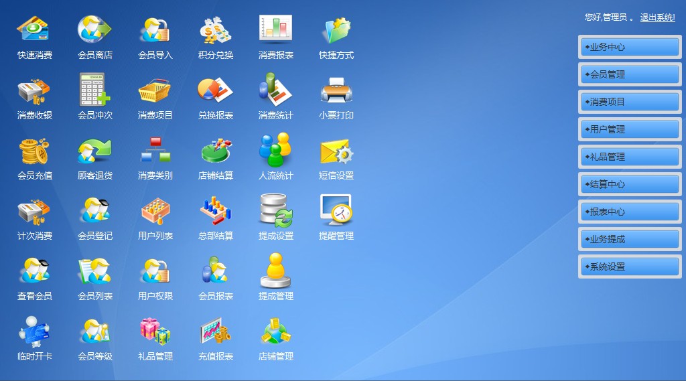
Task: Expand the 用户管理 sidebar menu
Action: point(630,129)
